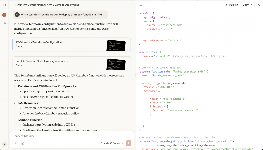The width and height of the screenshot is (263, 150).
Task: Click 'Attaches the basic Lambda execution policy' bullet
Action: (51, 114)
